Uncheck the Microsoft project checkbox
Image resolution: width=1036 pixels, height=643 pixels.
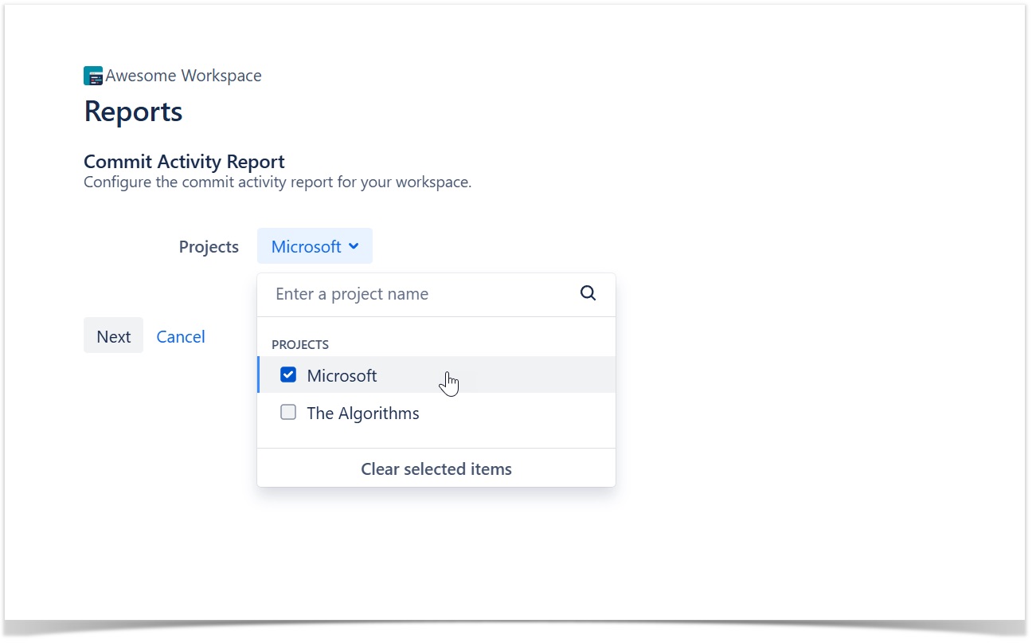[x=288, y=375]
